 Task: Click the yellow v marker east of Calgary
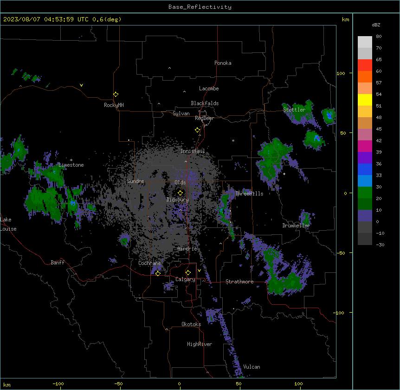tap(199, 270)
